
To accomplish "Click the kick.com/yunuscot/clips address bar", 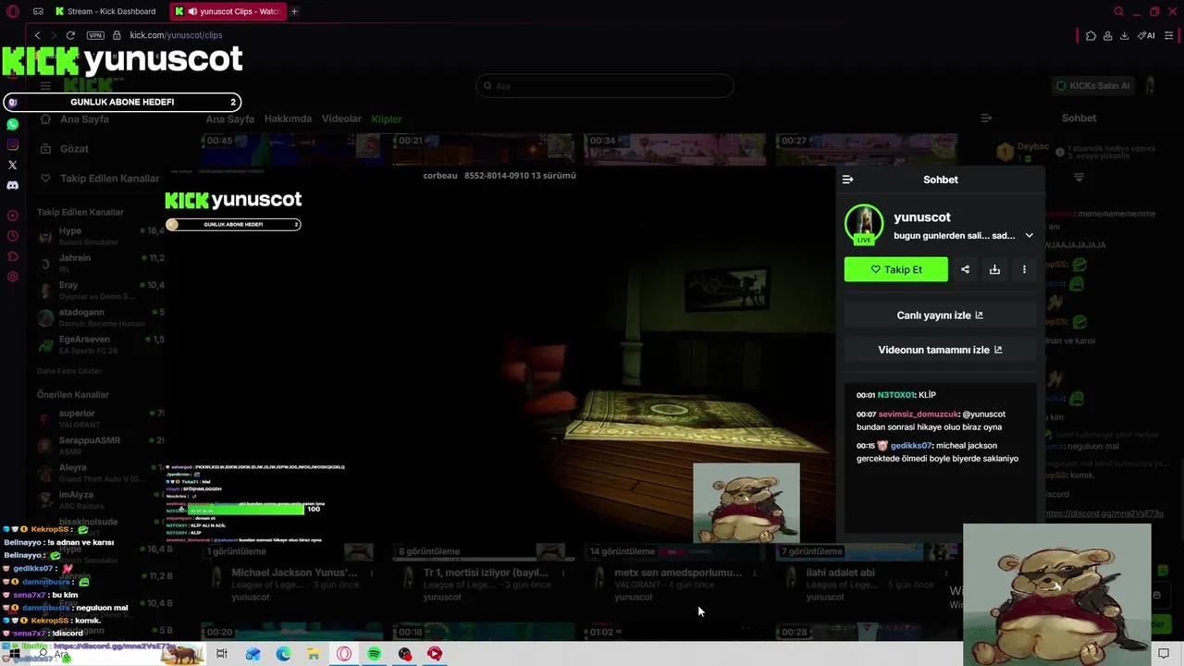I will click(x=176, y=35).
